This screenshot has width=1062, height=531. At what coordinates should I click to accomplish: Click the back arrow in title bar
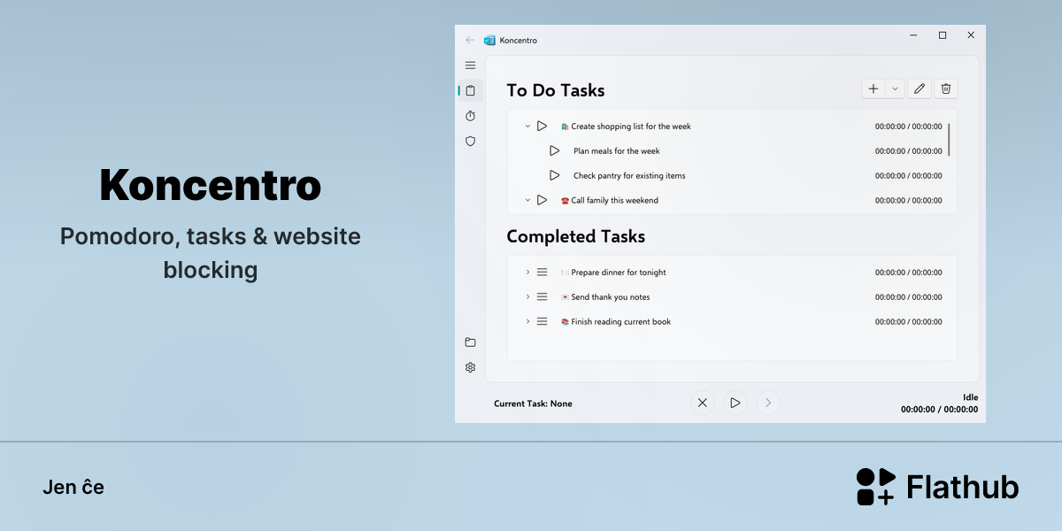tap(470, 40)
